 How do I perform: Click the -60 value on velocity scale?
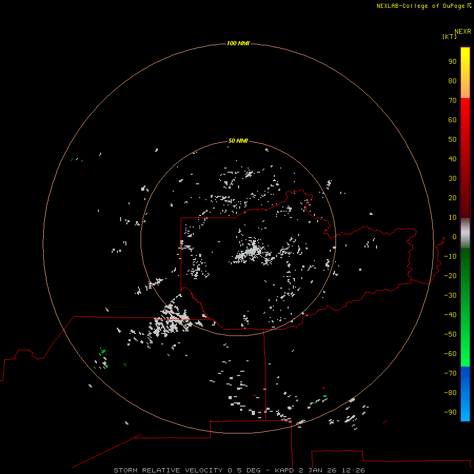[450, 354]
